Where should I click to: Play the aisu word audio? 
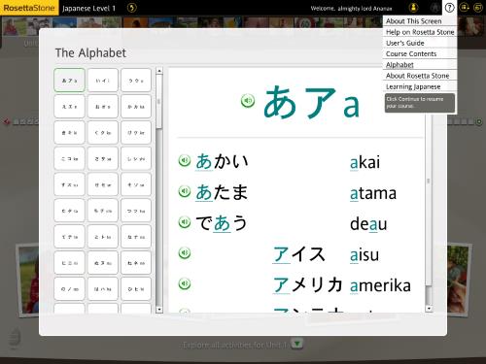tap(185, 252)
